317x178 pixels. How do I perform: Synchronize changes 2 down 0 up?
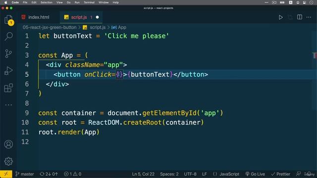tap(49, 174)
